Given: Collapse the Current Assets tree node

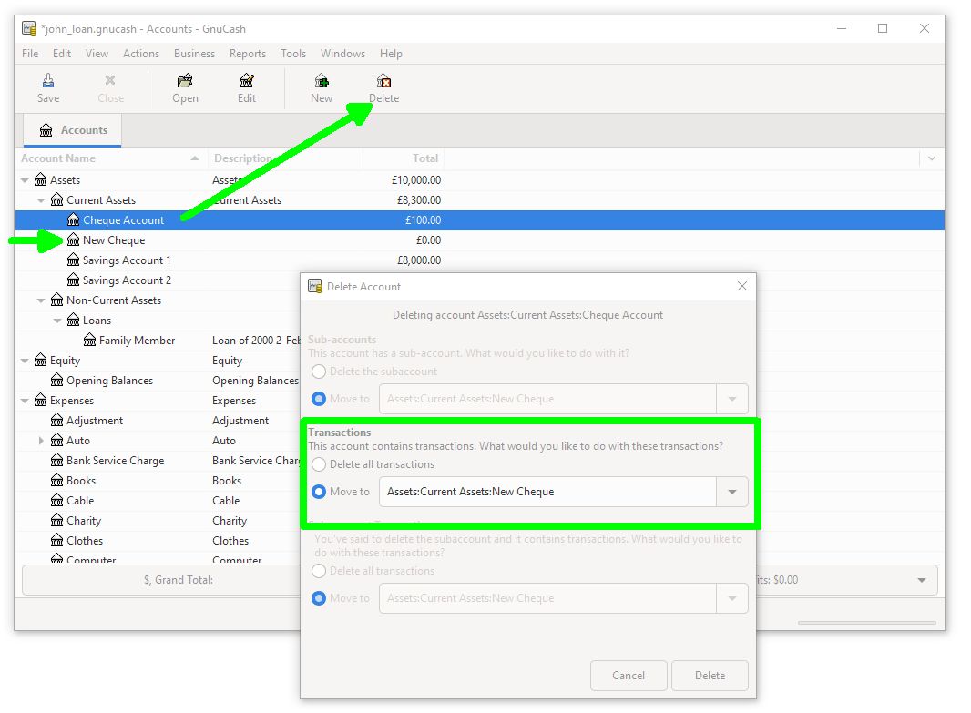Looking at the screenshot, I should tap(41, 200).
